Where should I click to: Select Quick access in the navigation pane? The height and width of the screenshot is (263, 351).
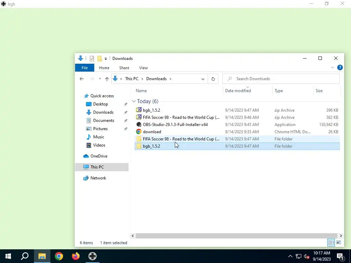click(x=102, y=96)
